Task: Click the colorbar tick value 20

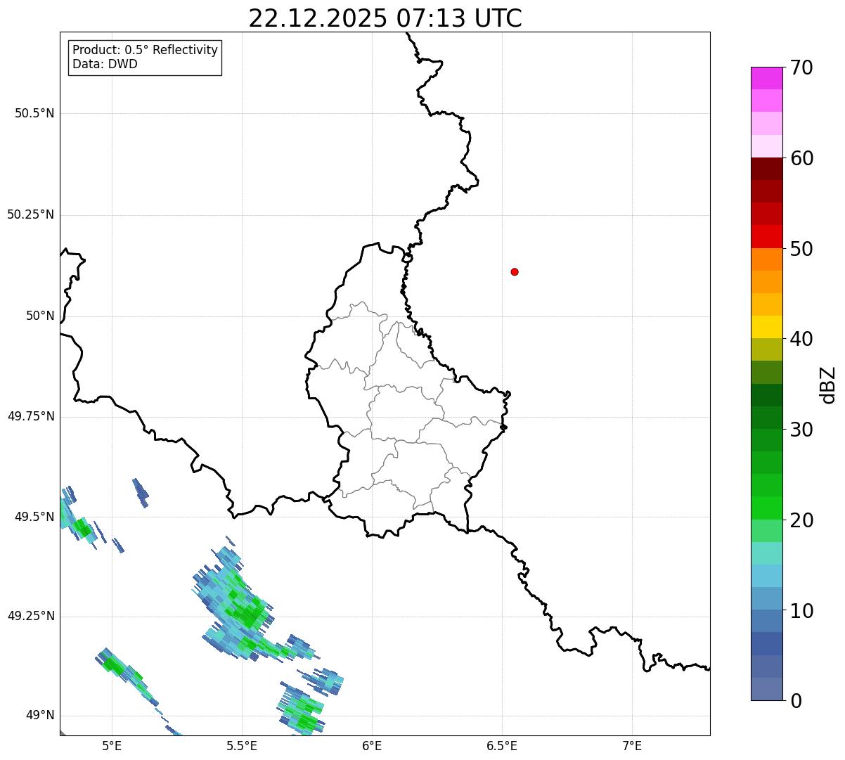Action: (801, 520)
